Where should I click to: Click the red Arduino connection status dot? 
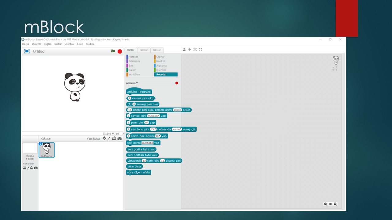177,83
